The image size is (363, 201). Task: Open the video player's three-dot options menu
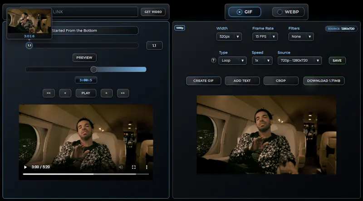(147, 167)
